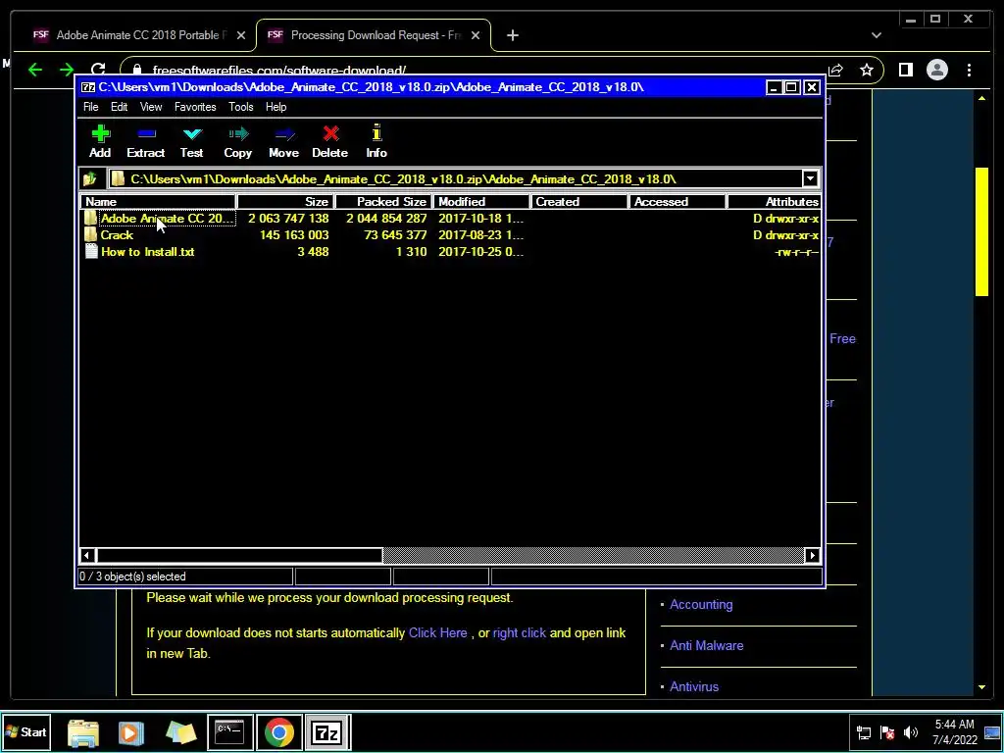This screenshot has height=753, width=1004.
Task: Close the Adobe Animate CC 2018 tab
Action: pyautogui.click(x=241, y=36)
